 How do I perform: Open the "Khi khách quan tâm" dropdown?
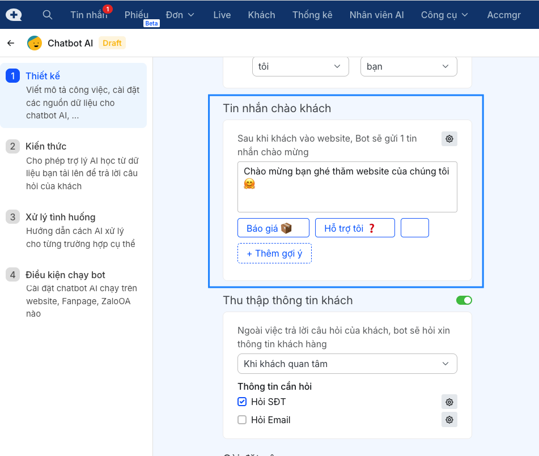[x=347, y=364]
